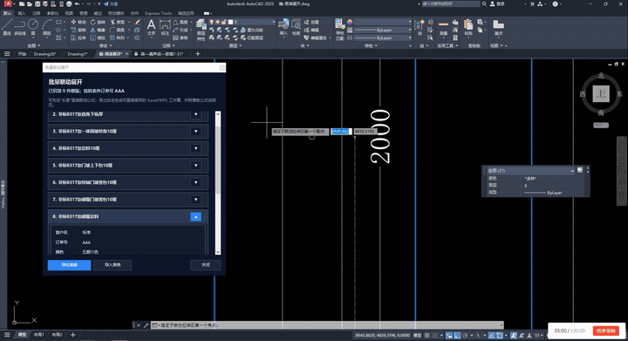Image resolution: width=628 pixels, height=341 pixels.
Task: Switch to the 开始 start tab
Action: tap(22, 53)
